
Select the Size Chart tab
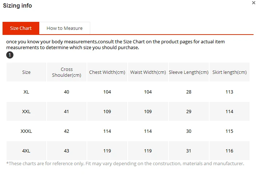[21, 28]
